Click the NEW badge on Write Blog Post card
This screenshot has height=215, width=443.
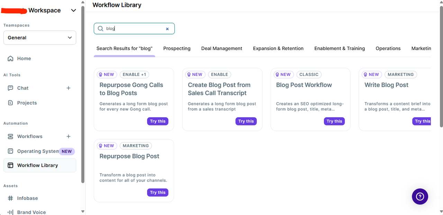pos(371,74)
